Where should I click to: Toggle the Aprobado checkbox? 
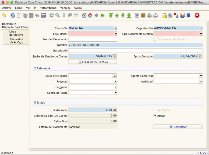(x=155, y=110)
